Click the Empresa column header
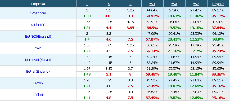 [x=38, y=4]
